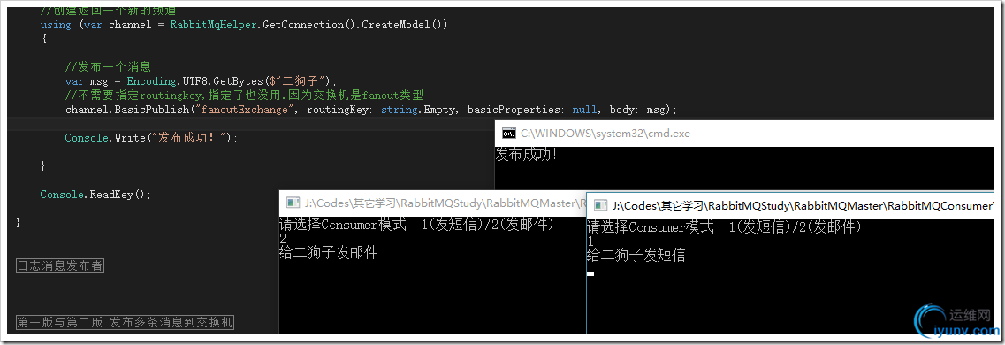Click the RabbitMqHelper identifier in the code

(x=213, y=25)
